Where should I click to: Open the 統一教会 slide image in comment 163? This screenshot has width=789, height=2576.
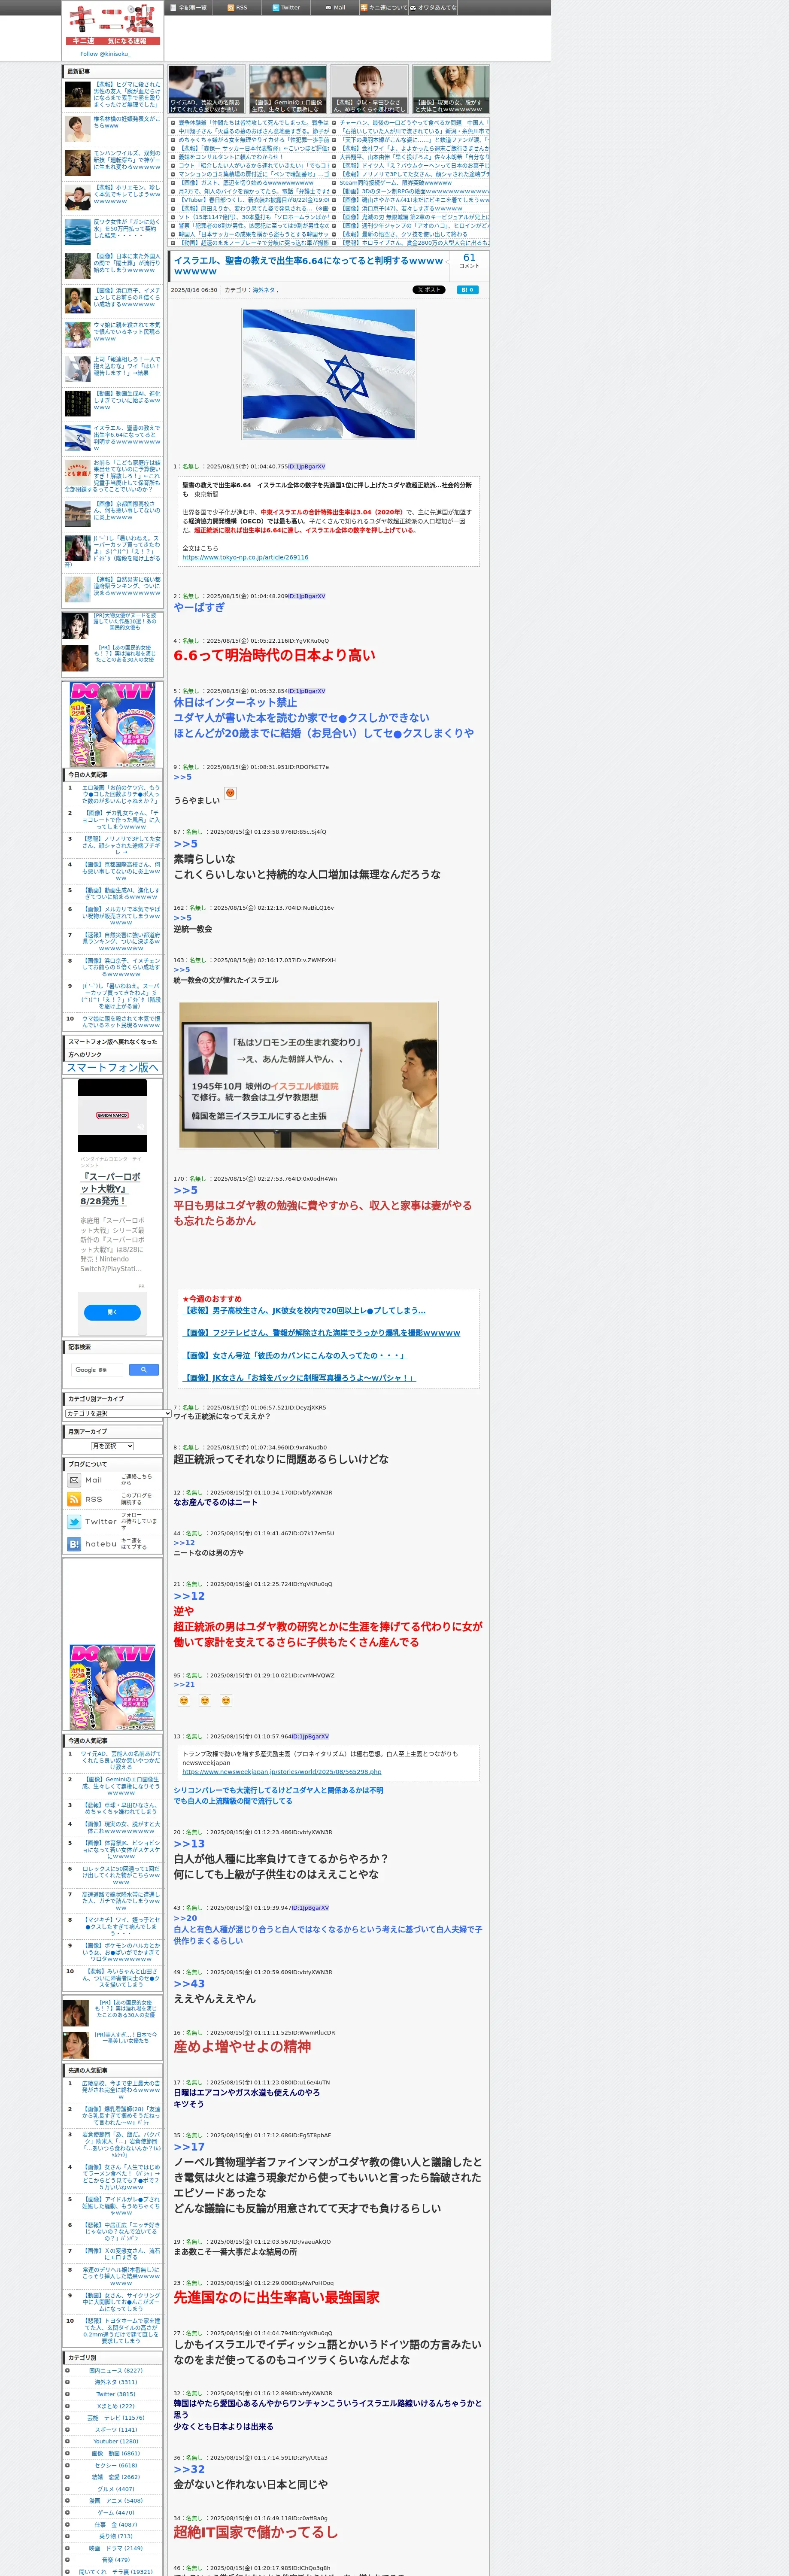coord(308,1074)
